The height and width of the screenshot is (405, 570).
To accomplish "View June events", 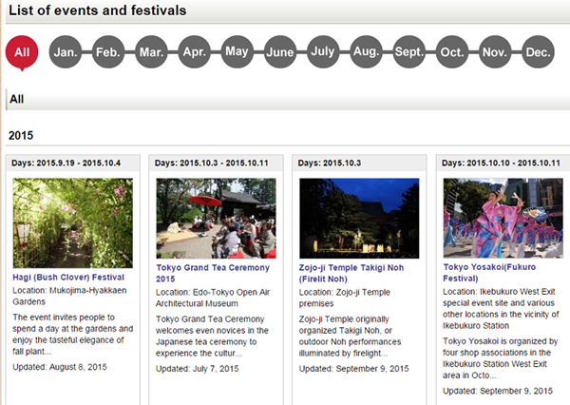I will click(x=280, y=52).
